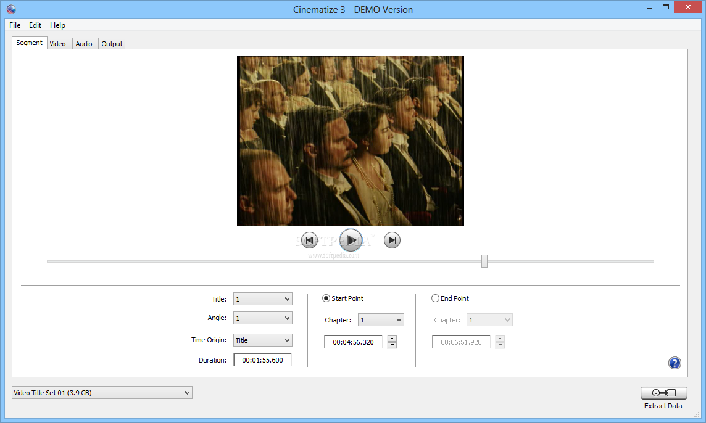Open the Angle dropdown
Screen dimensions: 706x423
coord(262,318)
